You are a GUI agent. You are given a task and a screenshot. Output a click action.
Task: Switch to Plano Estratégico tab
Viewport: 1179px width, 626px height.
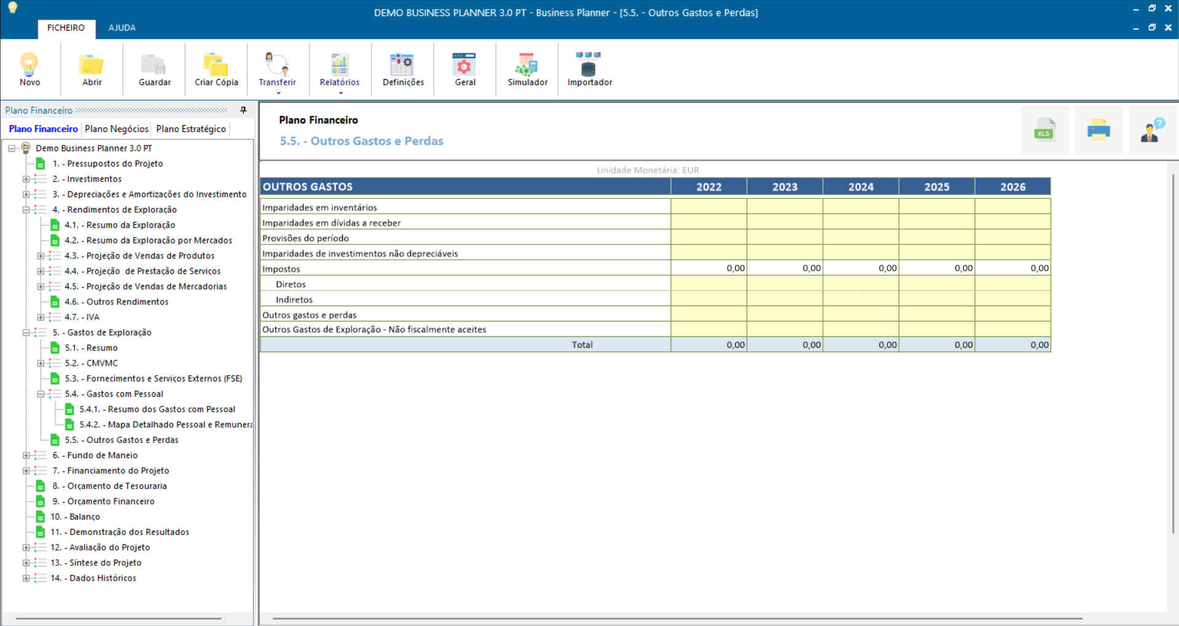pyautogui.click(x=191, y=129)
